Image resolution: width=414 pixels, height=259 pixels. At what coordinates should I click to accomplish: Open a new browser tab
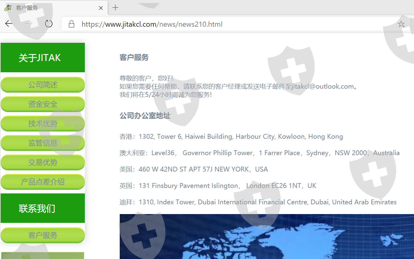(115, 8)
